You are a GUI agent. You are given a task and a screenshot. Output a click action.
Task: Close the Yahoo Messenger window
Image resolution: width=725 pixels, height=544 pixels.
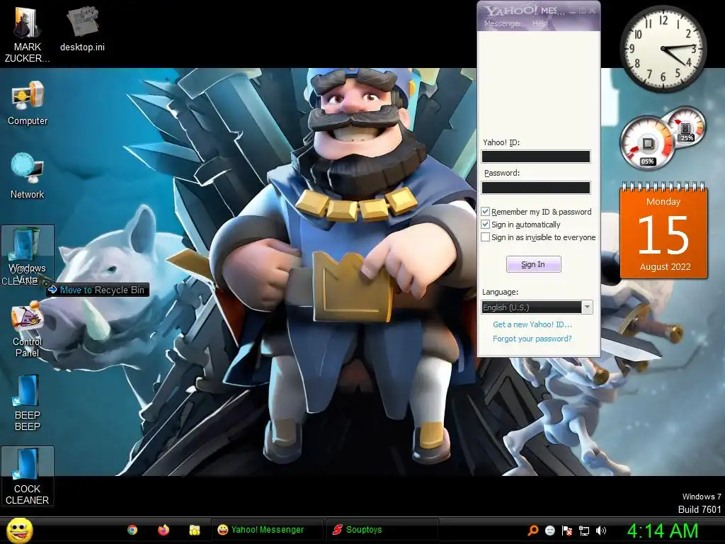[x=592, y=10]
